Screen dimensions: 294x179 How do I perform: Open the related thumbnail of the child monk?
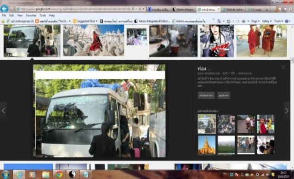(266, 124)
